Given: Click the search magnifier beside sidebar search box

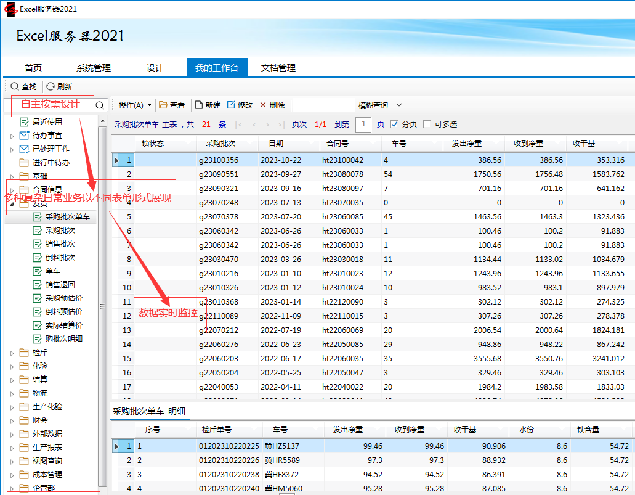Looking at the screenshot, I should (x=100, y=105).
